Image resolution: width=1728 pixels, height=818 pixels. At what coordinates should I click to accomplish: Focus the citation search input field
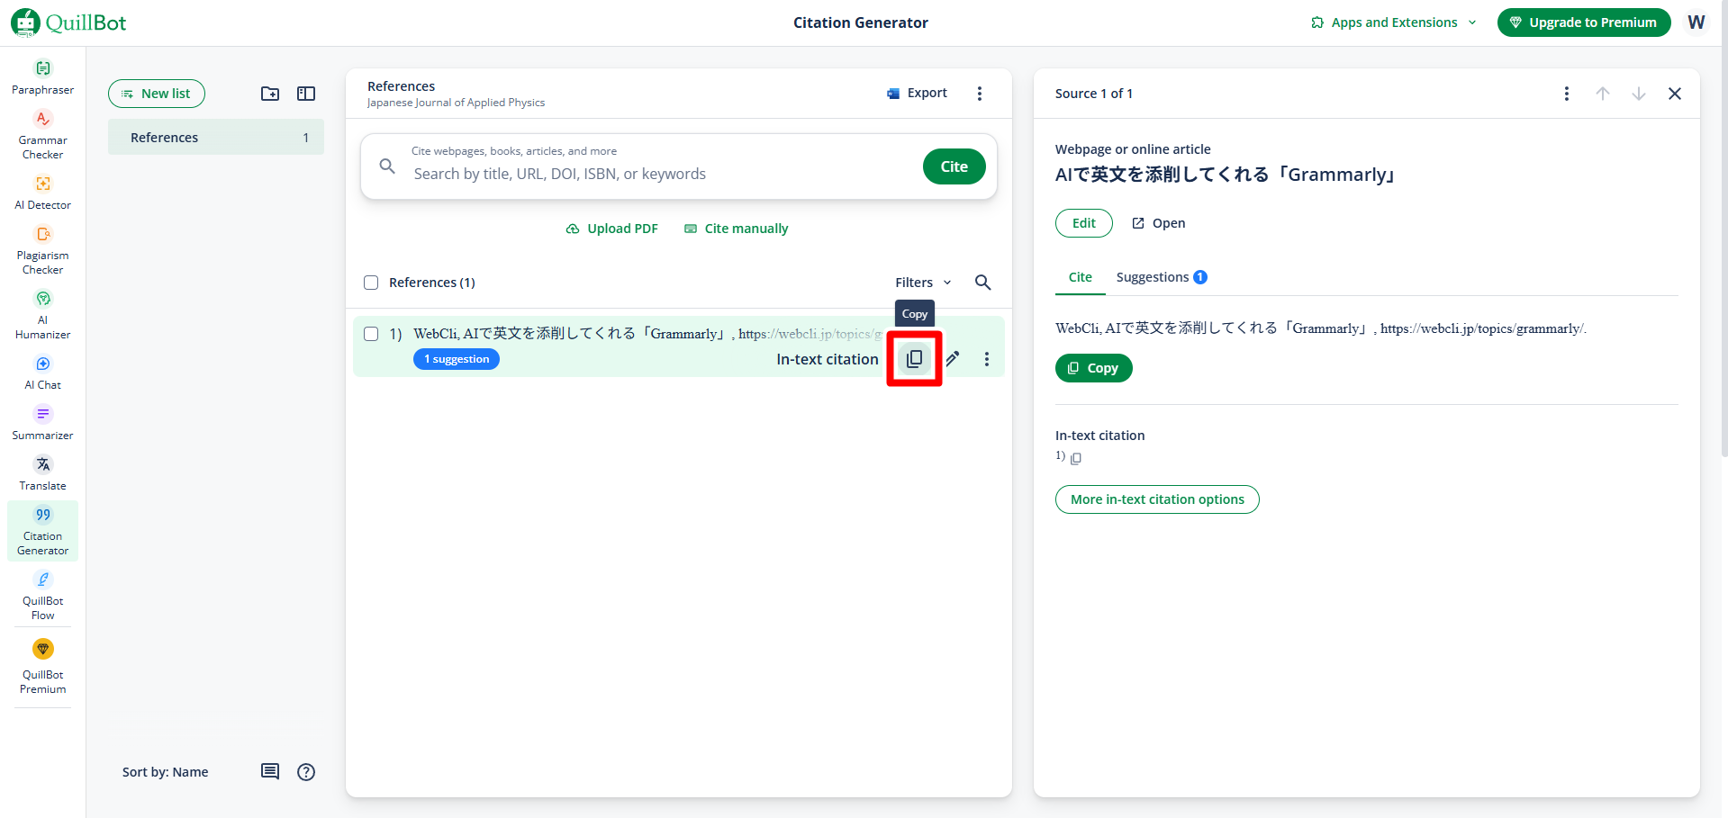662,174
